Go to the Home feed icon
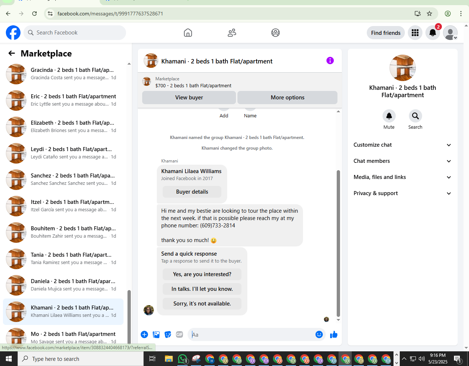469x366 pixels. coord(188,33)
